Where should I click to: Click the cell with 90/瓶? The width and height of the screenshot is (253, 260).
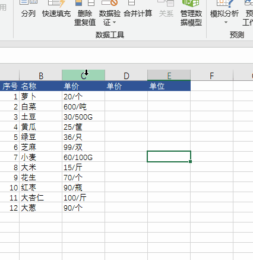click(x=83, y=187)
